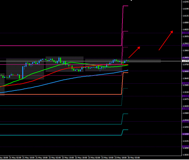
Task: Click the 23 May 18:00 time label
Action: (121, 158)
